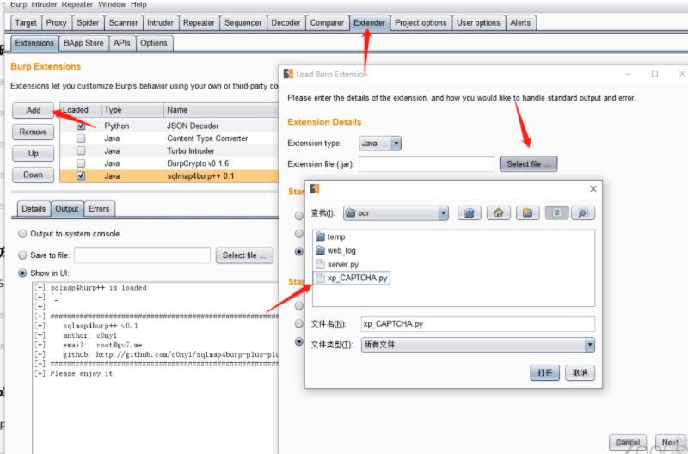This screenshot has height=454, width=688.
Task: Click the 取消 cancel button
Action: coord(580,372)
